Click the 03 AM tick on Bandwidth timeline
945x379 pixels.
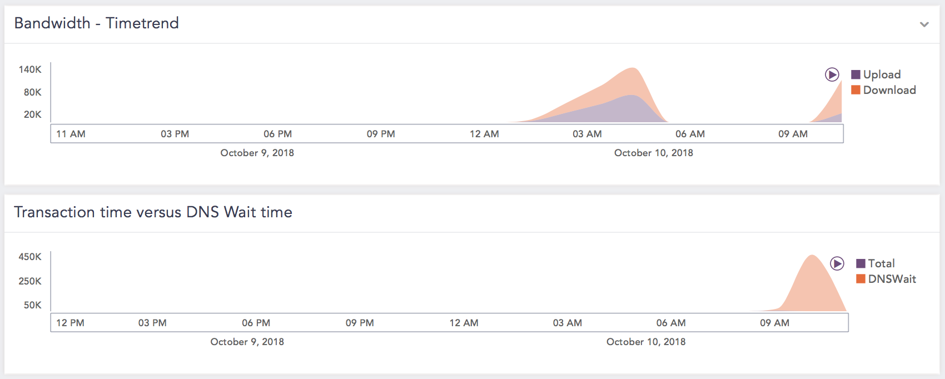click(587, 134)
